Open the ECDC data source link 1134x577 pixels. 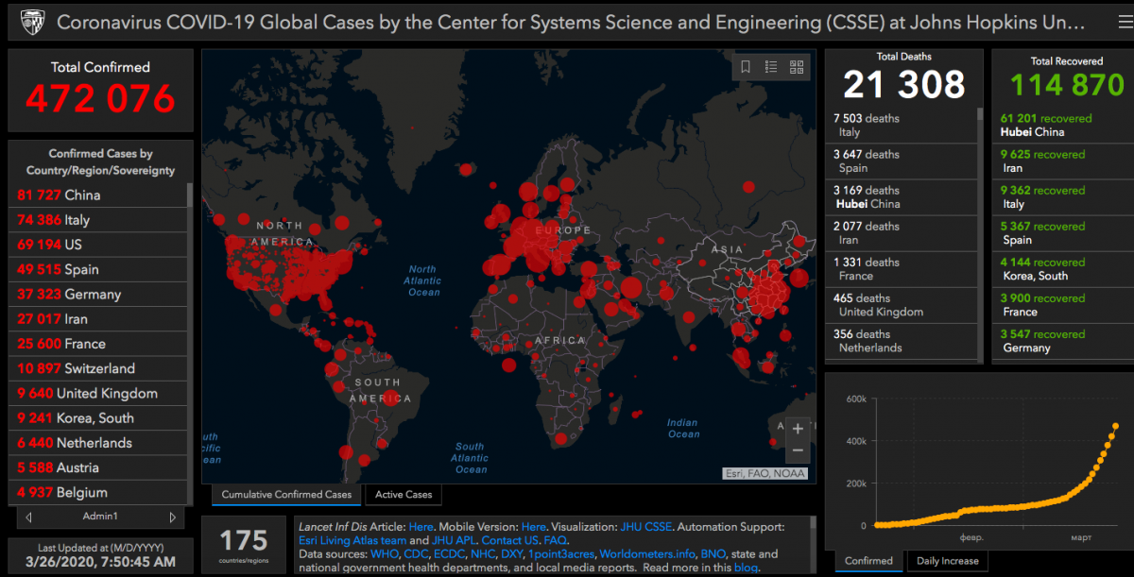(x=450, y=553)
